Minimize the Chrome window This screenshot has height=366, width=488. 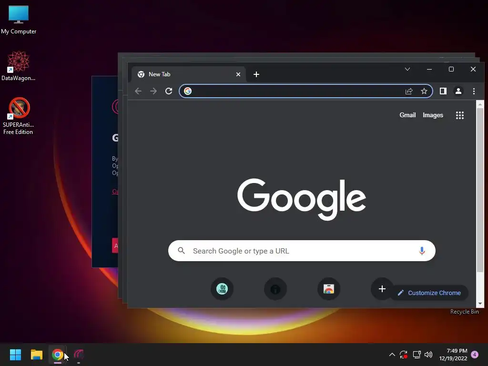coord(429,69)
